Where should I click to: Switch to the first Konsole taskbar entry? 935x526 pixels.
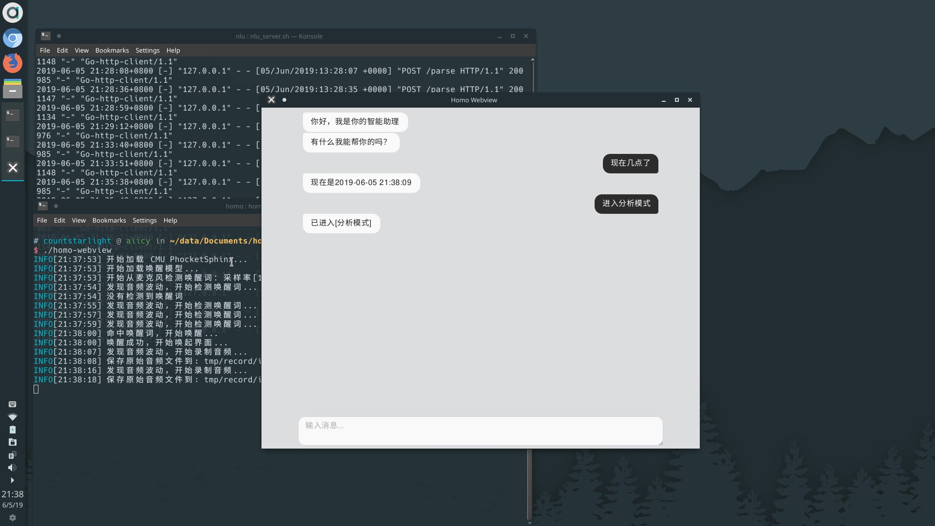13,115
